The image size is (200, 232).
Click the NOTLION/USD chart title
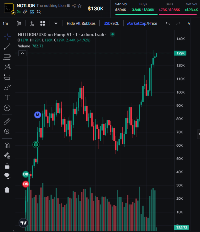pyautogui.click(x=62, y=35)
